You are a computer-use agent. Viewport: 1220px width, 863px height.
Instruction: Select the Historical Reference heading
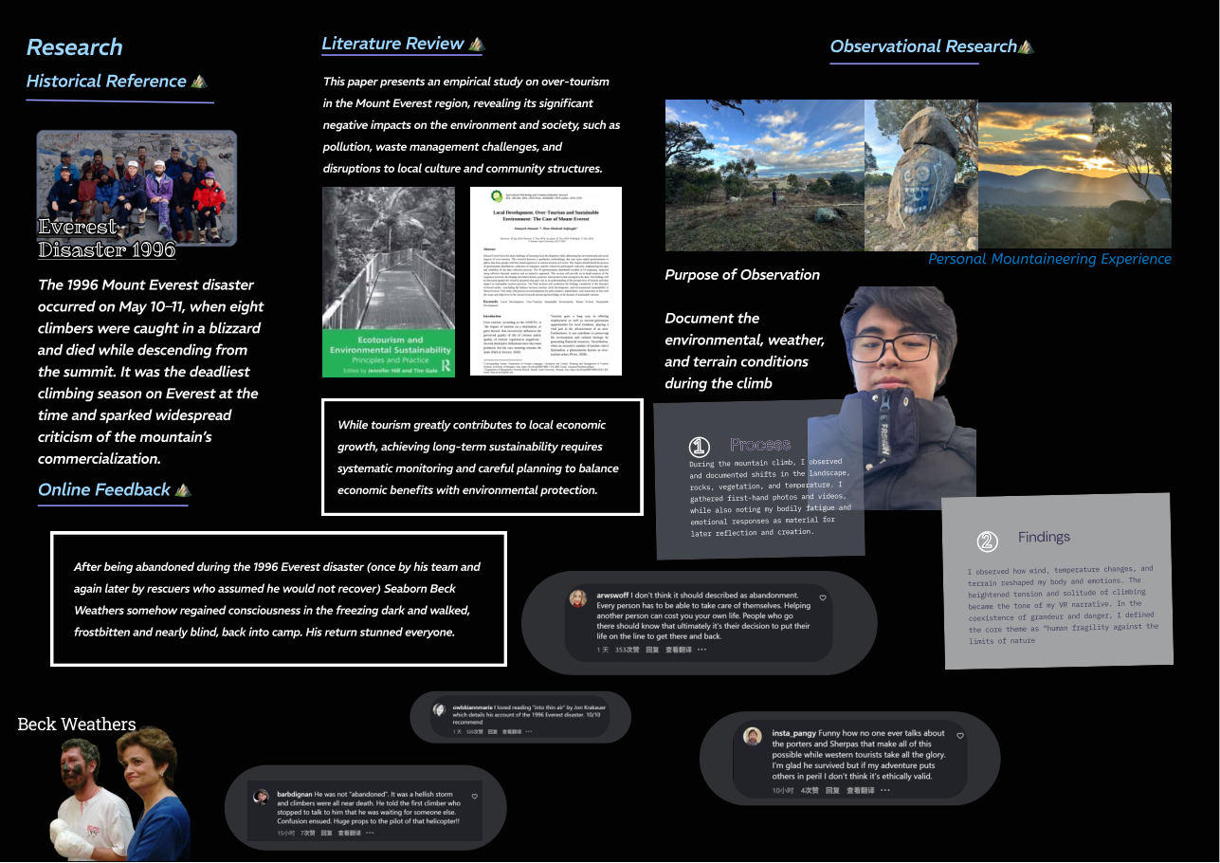[x=106, y=82]
